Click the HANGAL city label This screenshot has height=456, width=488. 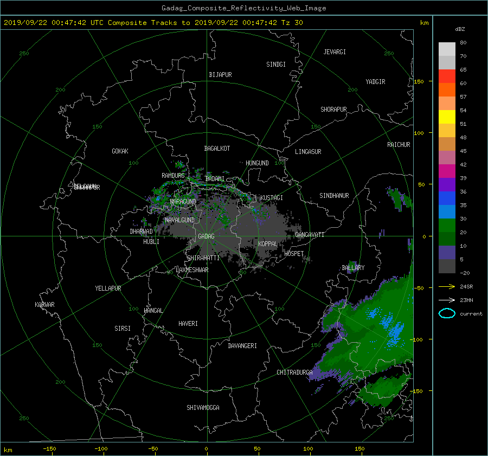coord(153,311)
